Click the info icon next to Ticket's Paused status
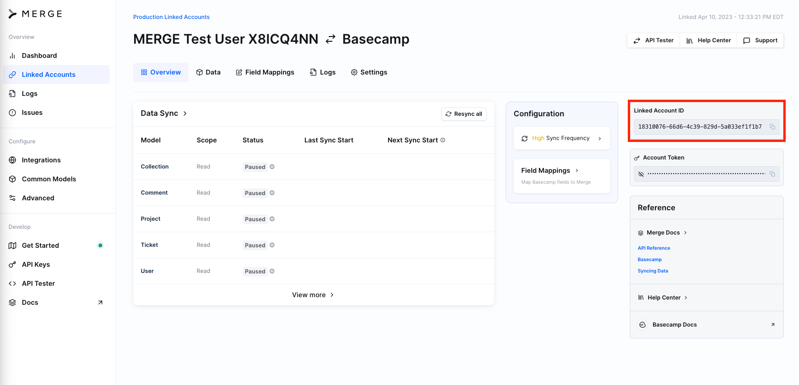The height and width of the screenshot is (385, 799). click(x=272, y=245)
